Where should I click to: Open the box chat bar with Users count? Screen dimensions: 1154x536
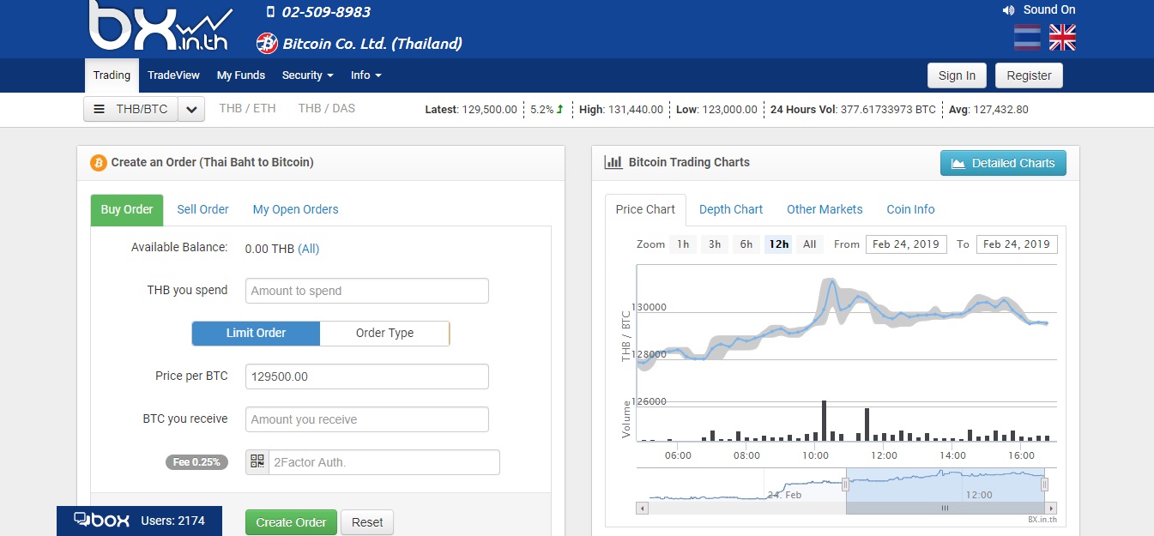[139, 521]
